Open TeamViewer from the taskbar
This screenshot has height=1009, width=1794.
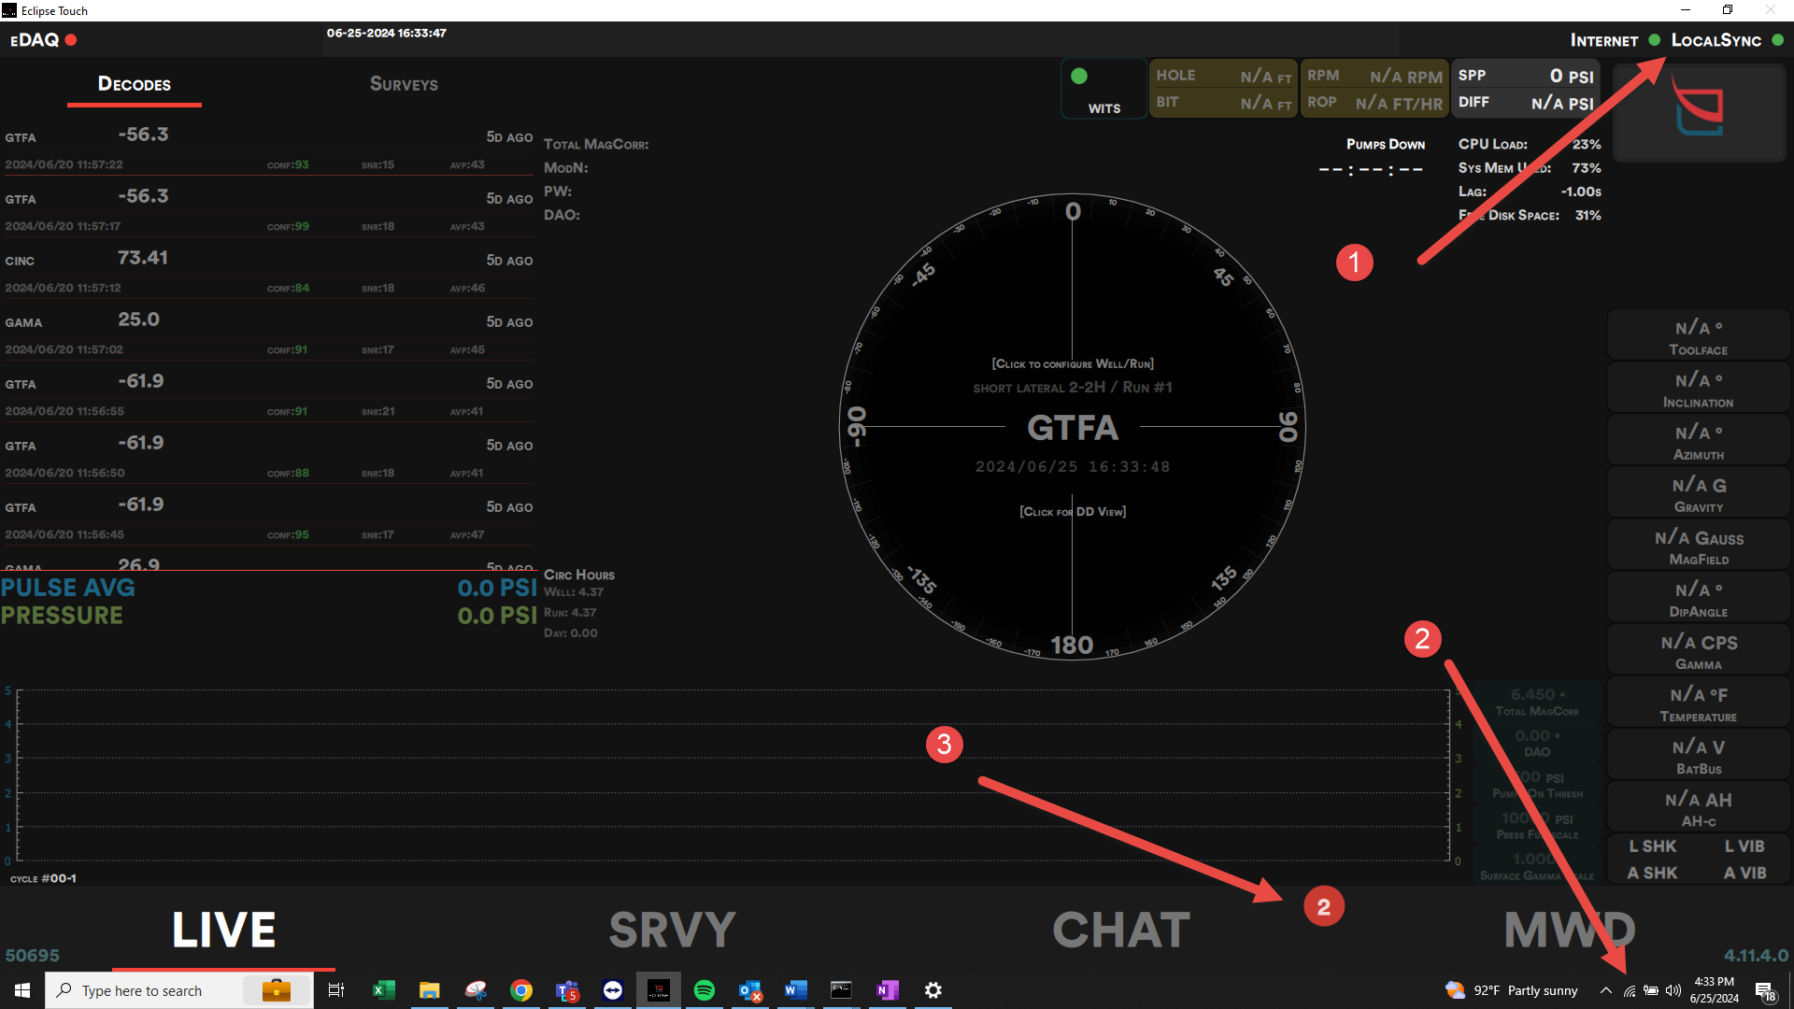coord(613,990)
